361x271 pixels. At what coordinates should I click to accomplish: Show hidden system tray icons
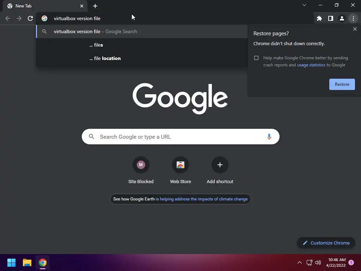tap(300, 263)
